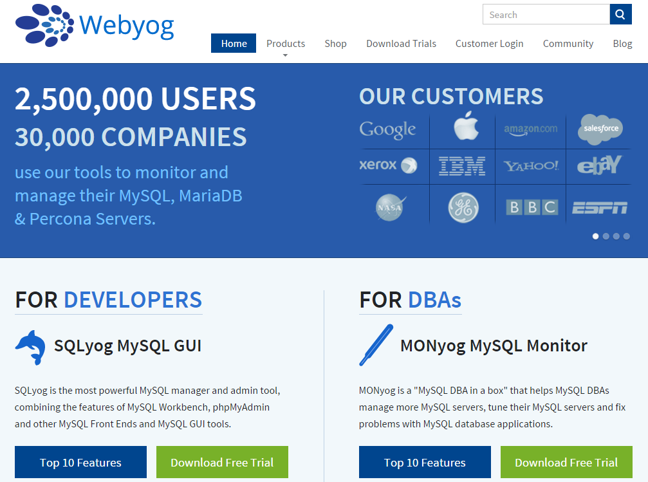The height and width of the screenshot is (482, 648).
Task: Click the MONyog screwdriver icon
Action: click(x=376, y=345)
